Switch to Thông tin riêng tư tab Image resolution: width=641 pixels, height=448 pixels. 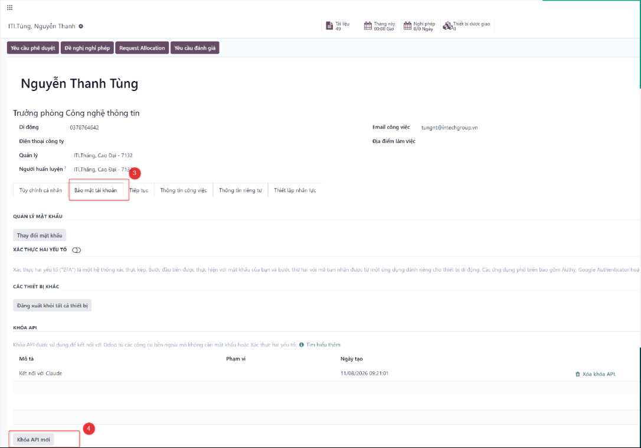240,190
